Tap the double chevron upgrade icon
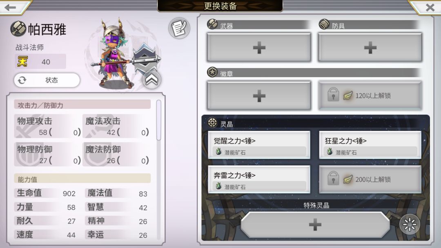The height and width of the screenshot is (248, 441). [x=151, y=80]
